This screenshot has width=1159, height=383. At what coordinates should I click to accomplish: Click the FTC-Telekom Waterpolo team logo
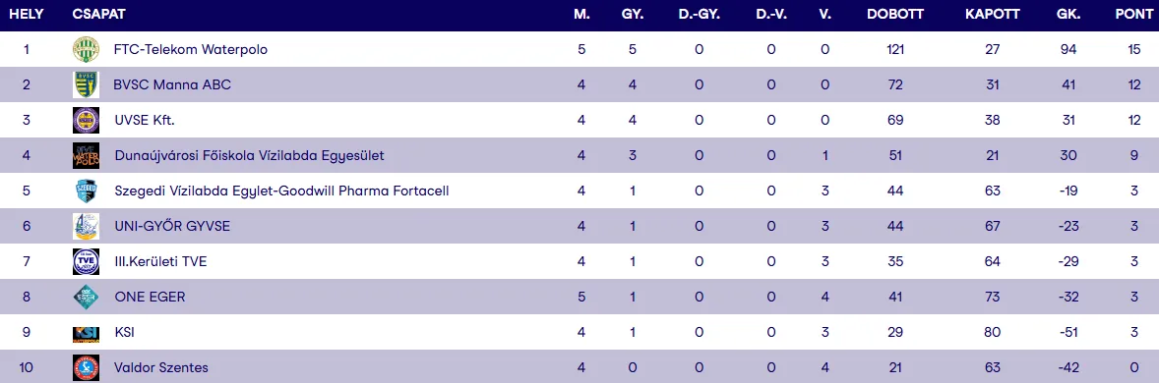pos(86,49)
